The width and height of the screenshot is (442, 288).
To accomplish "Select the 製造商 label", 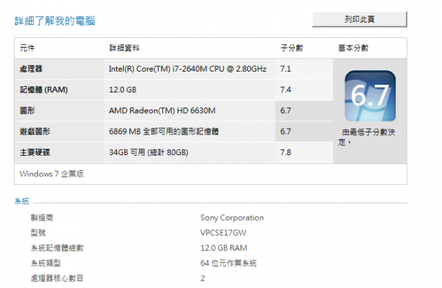I will click(42, 218).
